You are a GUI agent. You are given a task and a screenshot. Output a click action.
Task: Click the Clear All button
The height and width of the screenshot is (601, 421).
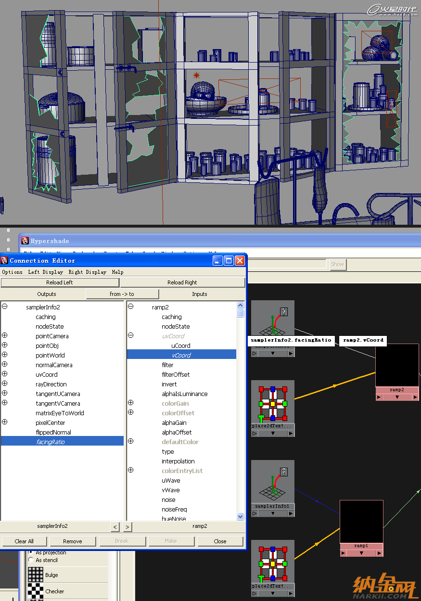24,541
